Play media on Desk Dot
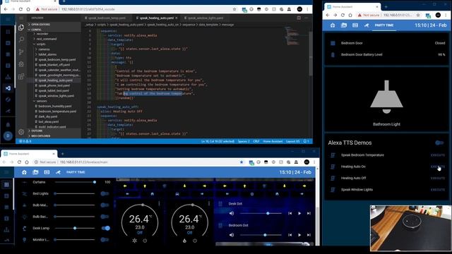452x254 pixels. click(x=299, y=213)
